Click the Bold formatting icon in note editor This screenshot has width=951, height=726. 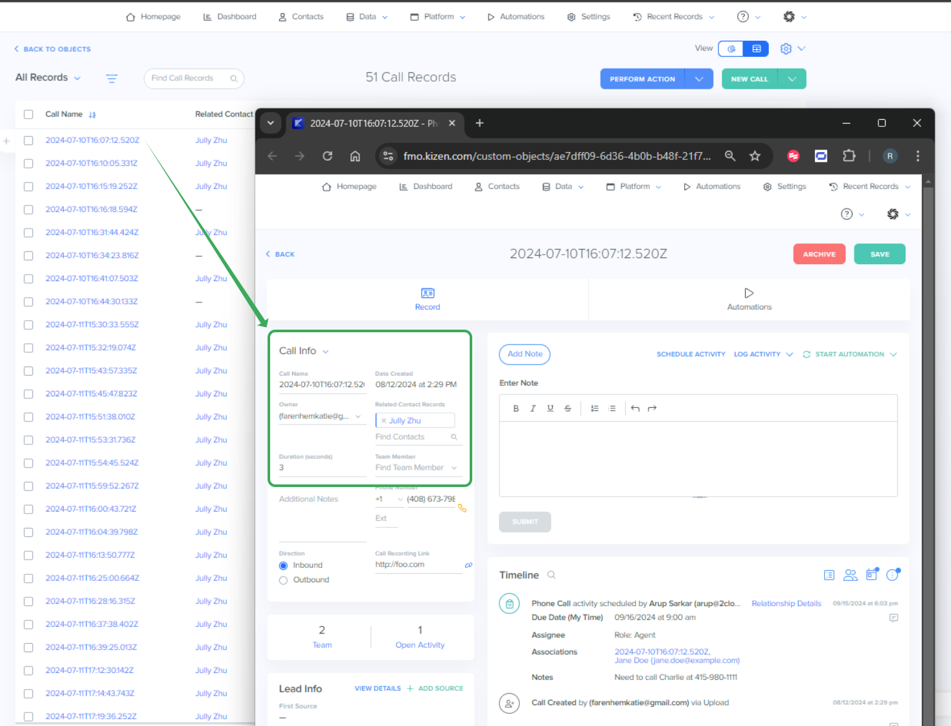pos(516,409)
